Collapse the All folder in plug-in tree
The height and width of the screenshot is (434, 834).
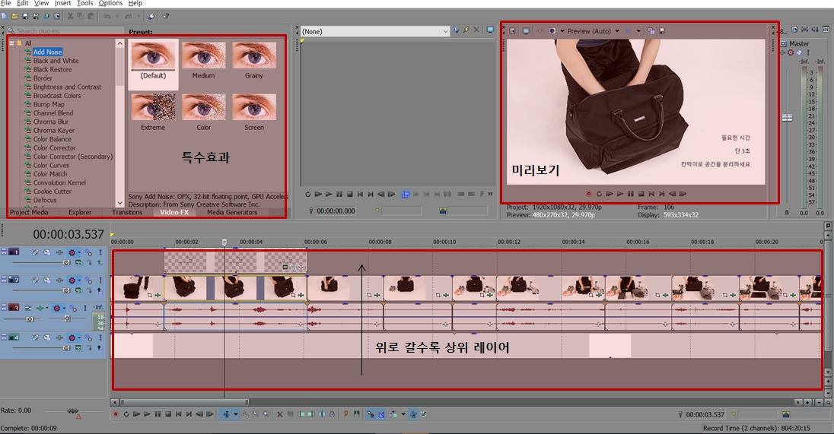tap(11, 43)
